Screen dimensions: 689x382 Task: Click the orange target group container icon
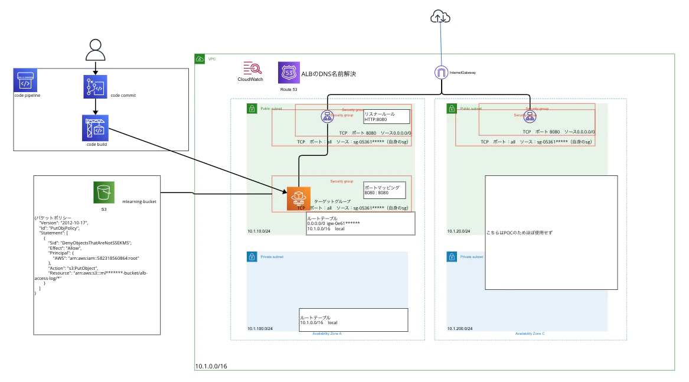pos(299,199)
